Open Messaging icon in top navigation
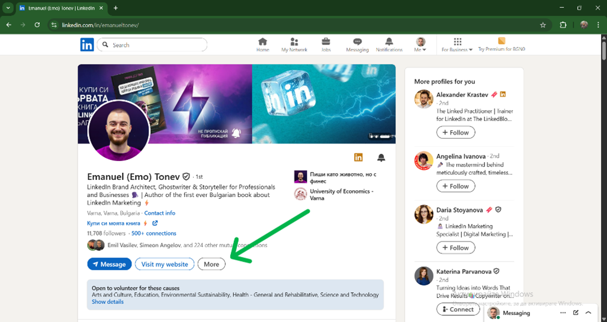 [x=357, y=43]
